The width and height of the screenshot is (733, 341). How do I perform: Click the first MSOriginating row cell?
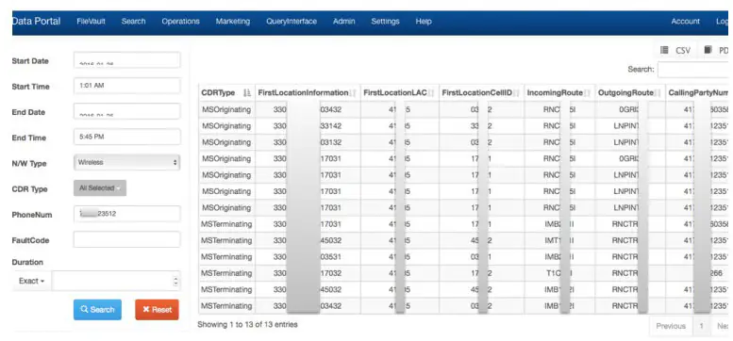(x=226, y=109)
